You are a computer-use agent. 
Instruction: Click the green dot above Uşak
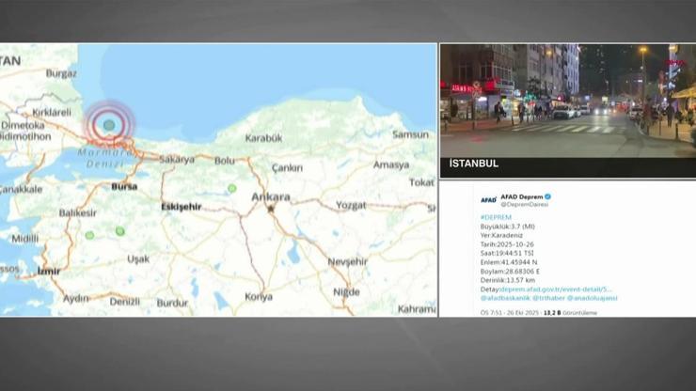click(119, 231)
